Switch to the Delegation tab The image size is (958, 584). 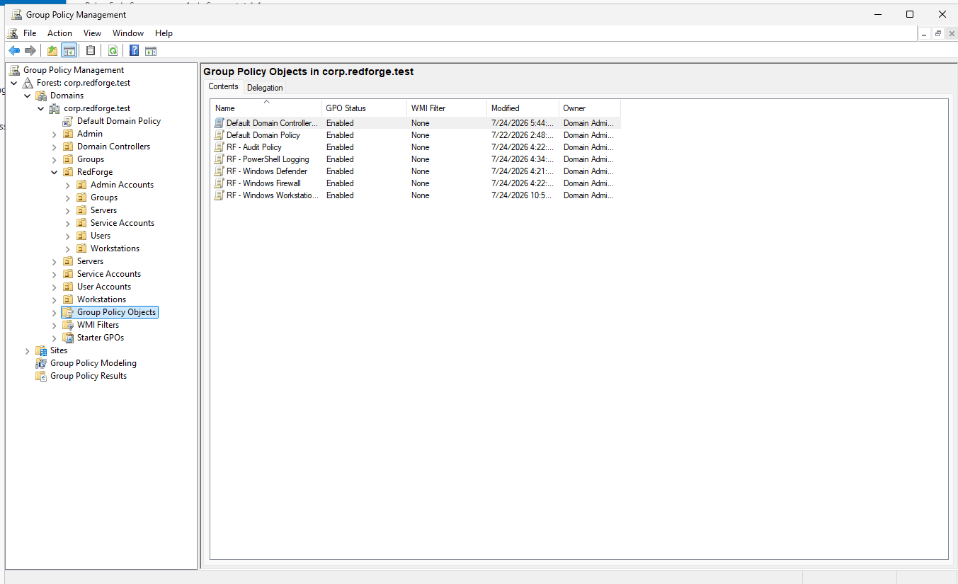coord(265,88)
